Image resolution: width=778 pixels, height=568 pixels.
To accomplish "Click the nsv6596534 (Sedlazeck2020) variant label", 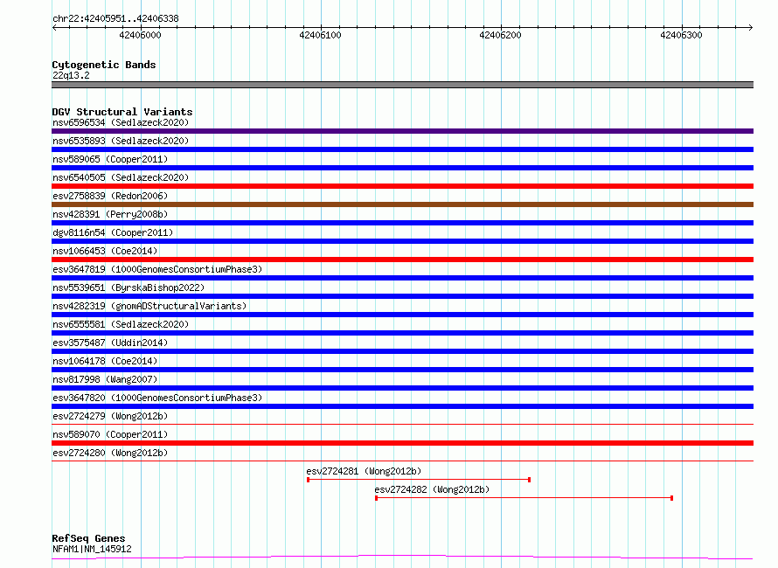I will pyautogui.click(x=121, y=122).
